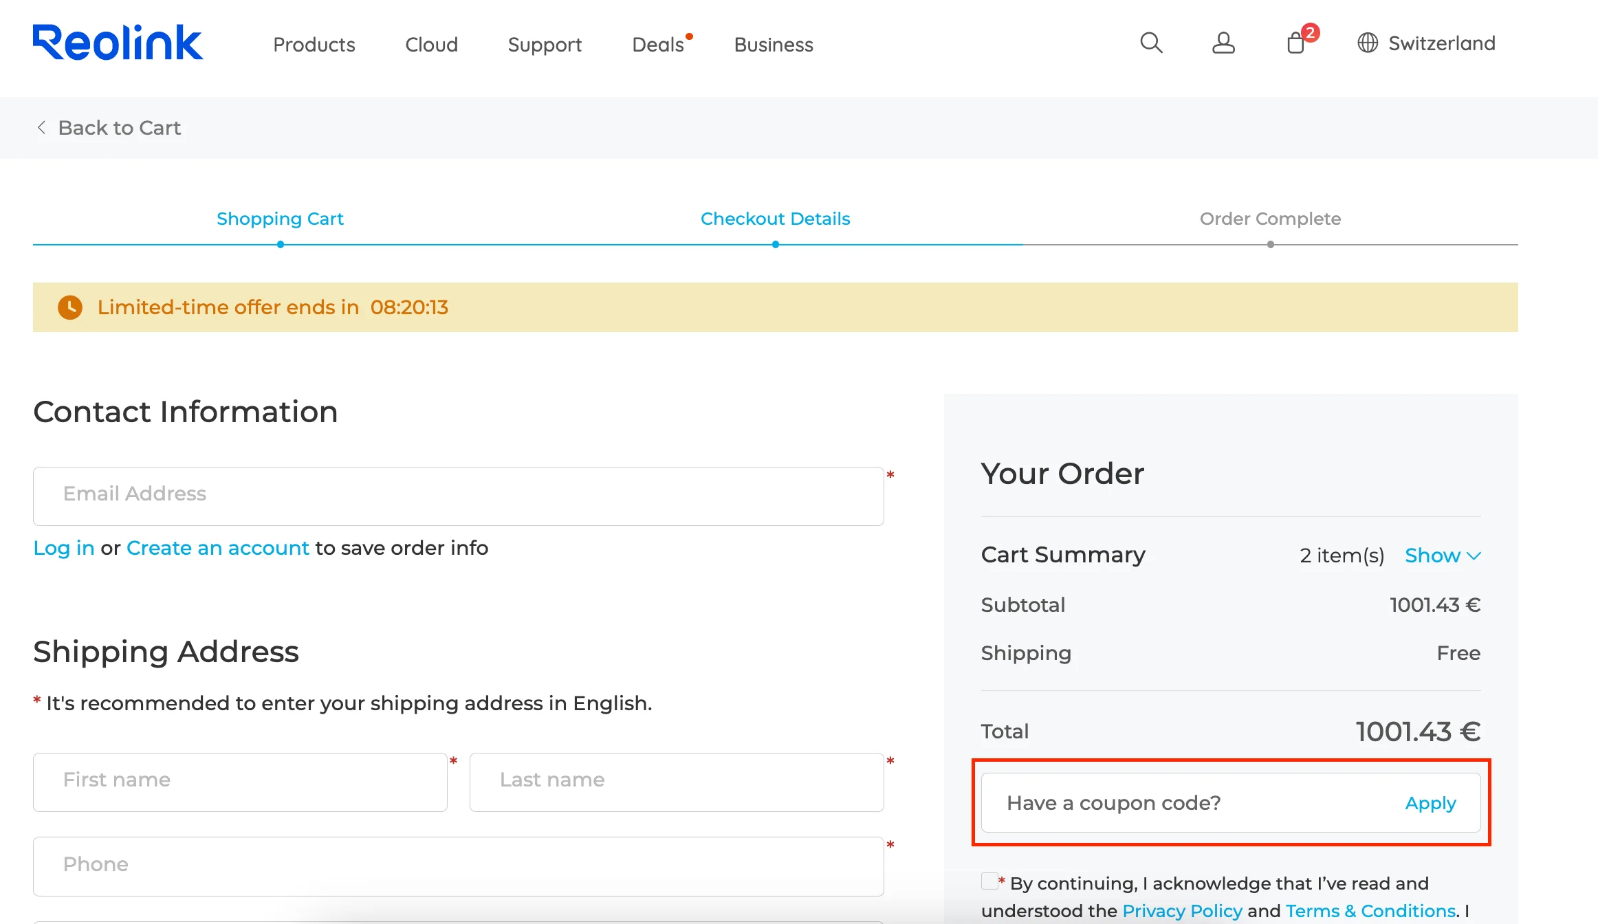Open the Products navigation dropdown

coord(314,44)
